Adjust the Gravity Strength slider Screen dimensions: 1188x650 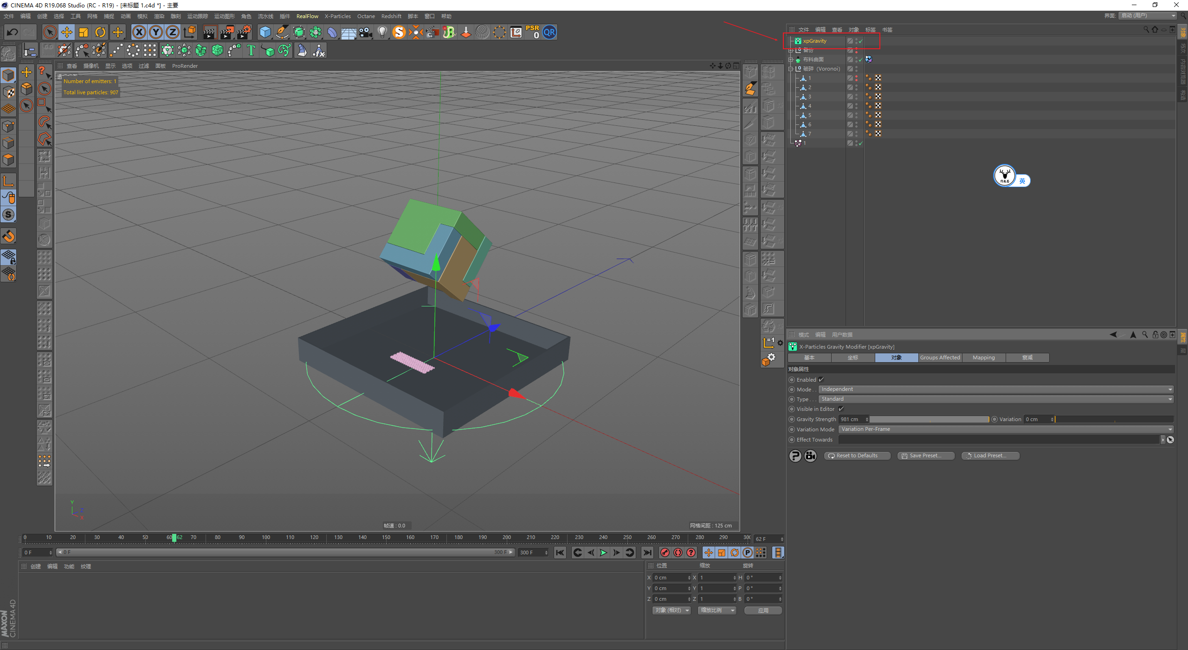click(929, 419)
